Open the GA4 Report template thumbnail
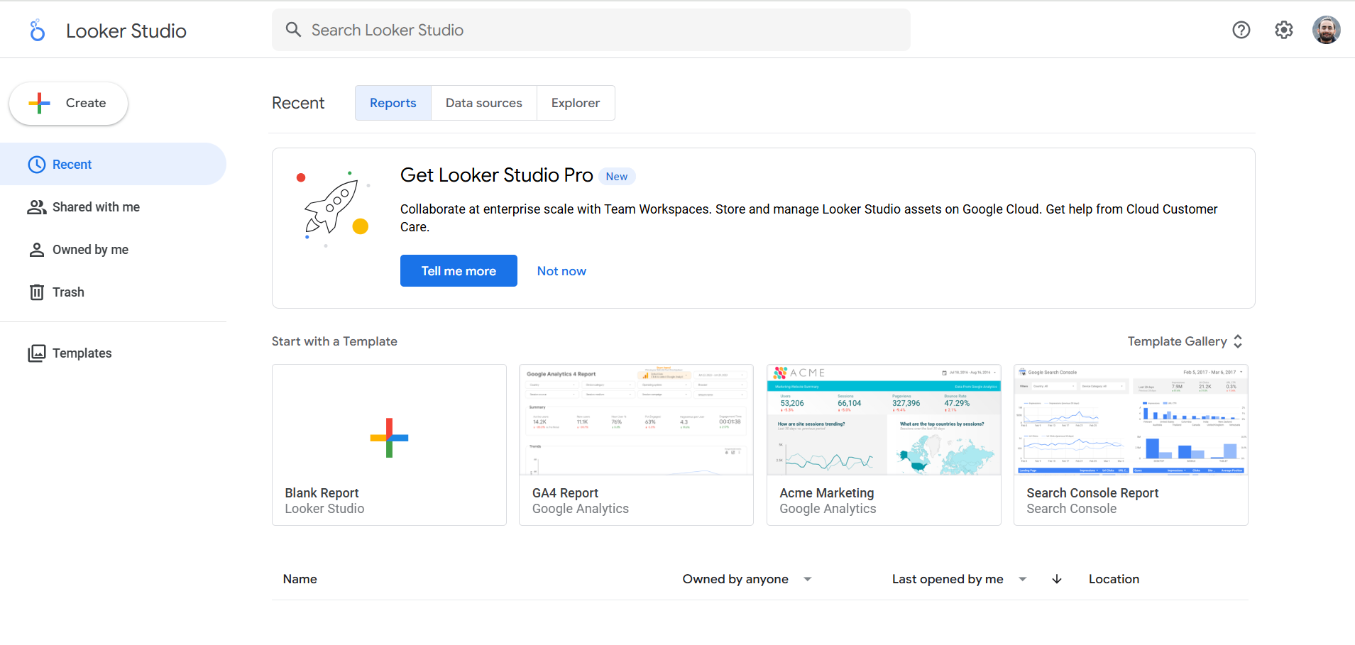Viewport: 1355px width, 645px height. (x=636, y=420)
